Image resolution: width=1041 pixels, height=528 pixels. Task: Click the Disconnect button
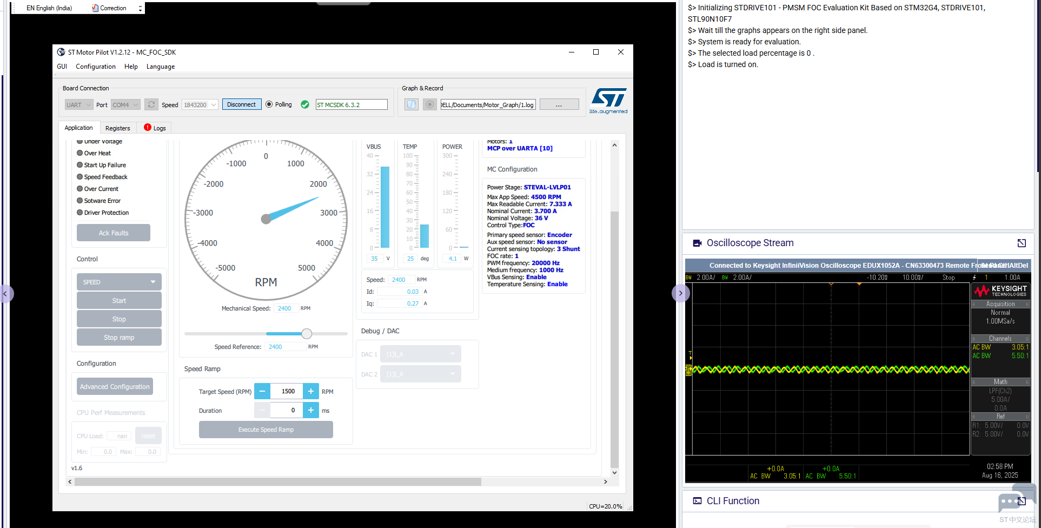tap(241, 104)
